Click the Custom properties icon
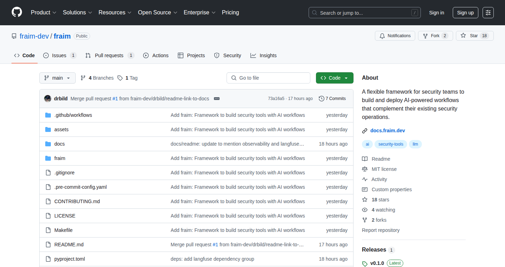Screen dimensions: 505x267 [x=365, y=189]
